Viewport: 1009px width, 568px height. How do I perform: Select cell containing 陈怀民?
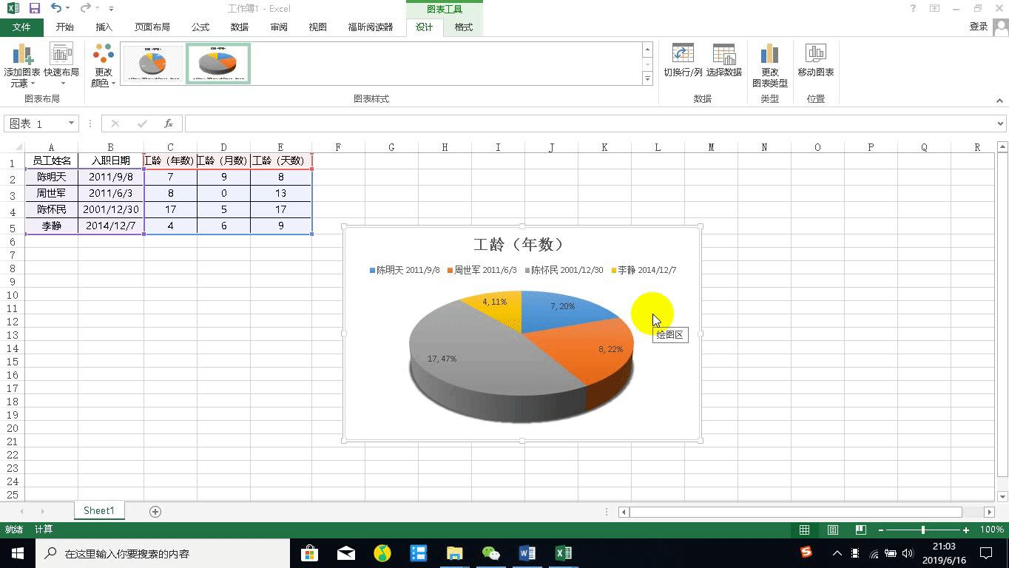(x=52, y=209)
